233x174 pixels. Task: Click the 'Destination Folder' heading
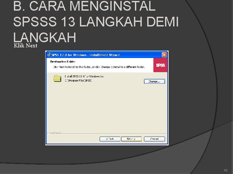63,62
